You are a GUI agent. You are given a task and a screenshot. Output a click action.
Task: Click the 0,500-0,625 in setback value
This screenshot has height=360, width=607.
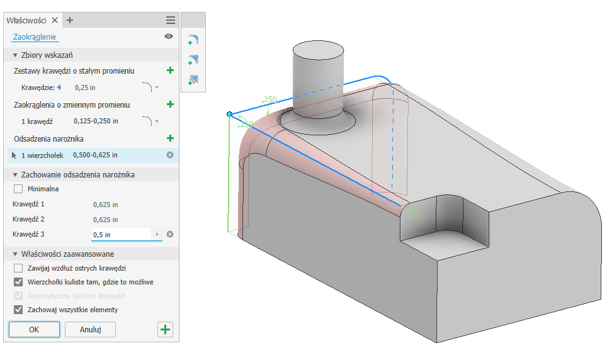coord(95,155)
